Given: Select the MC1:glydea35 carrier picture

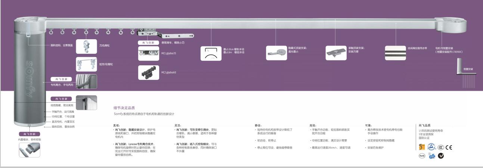Looking at the screenshot, I should 149,53.
